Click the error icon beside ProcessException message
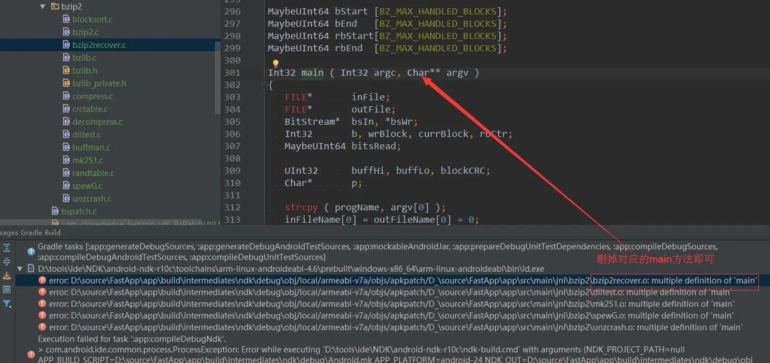Image resolution: width=770 pixels, height=363 pixels. click(x=31, y=355)
